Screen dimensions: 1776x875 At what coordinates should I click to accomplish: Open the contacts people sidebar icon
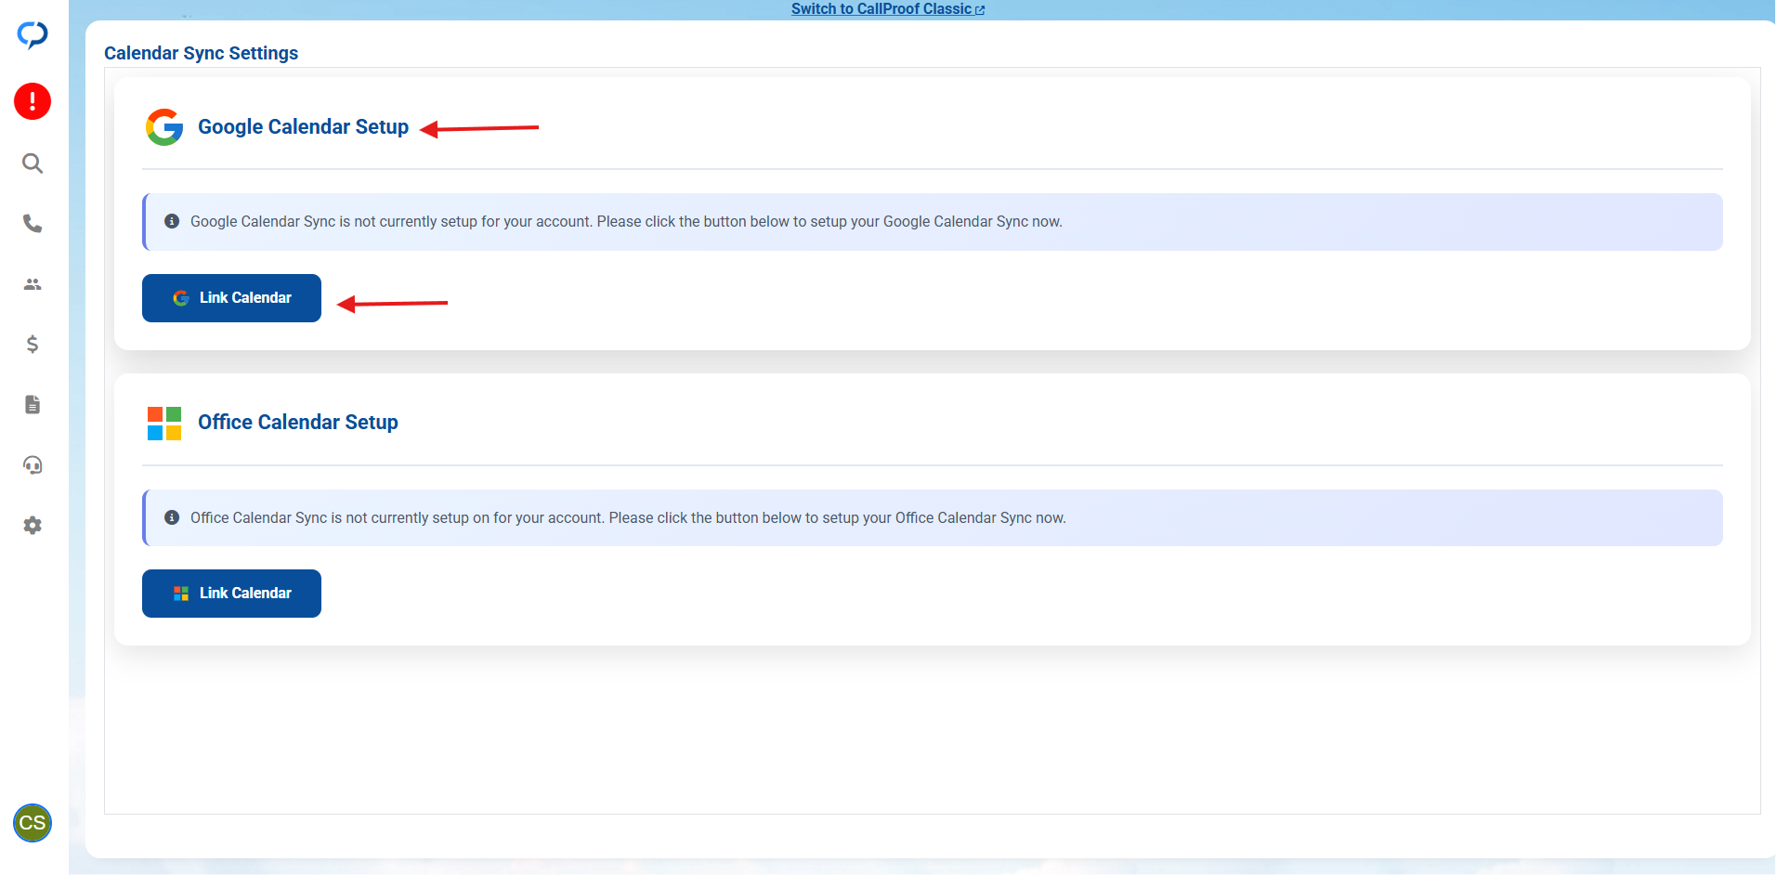(x=33, y=284)
